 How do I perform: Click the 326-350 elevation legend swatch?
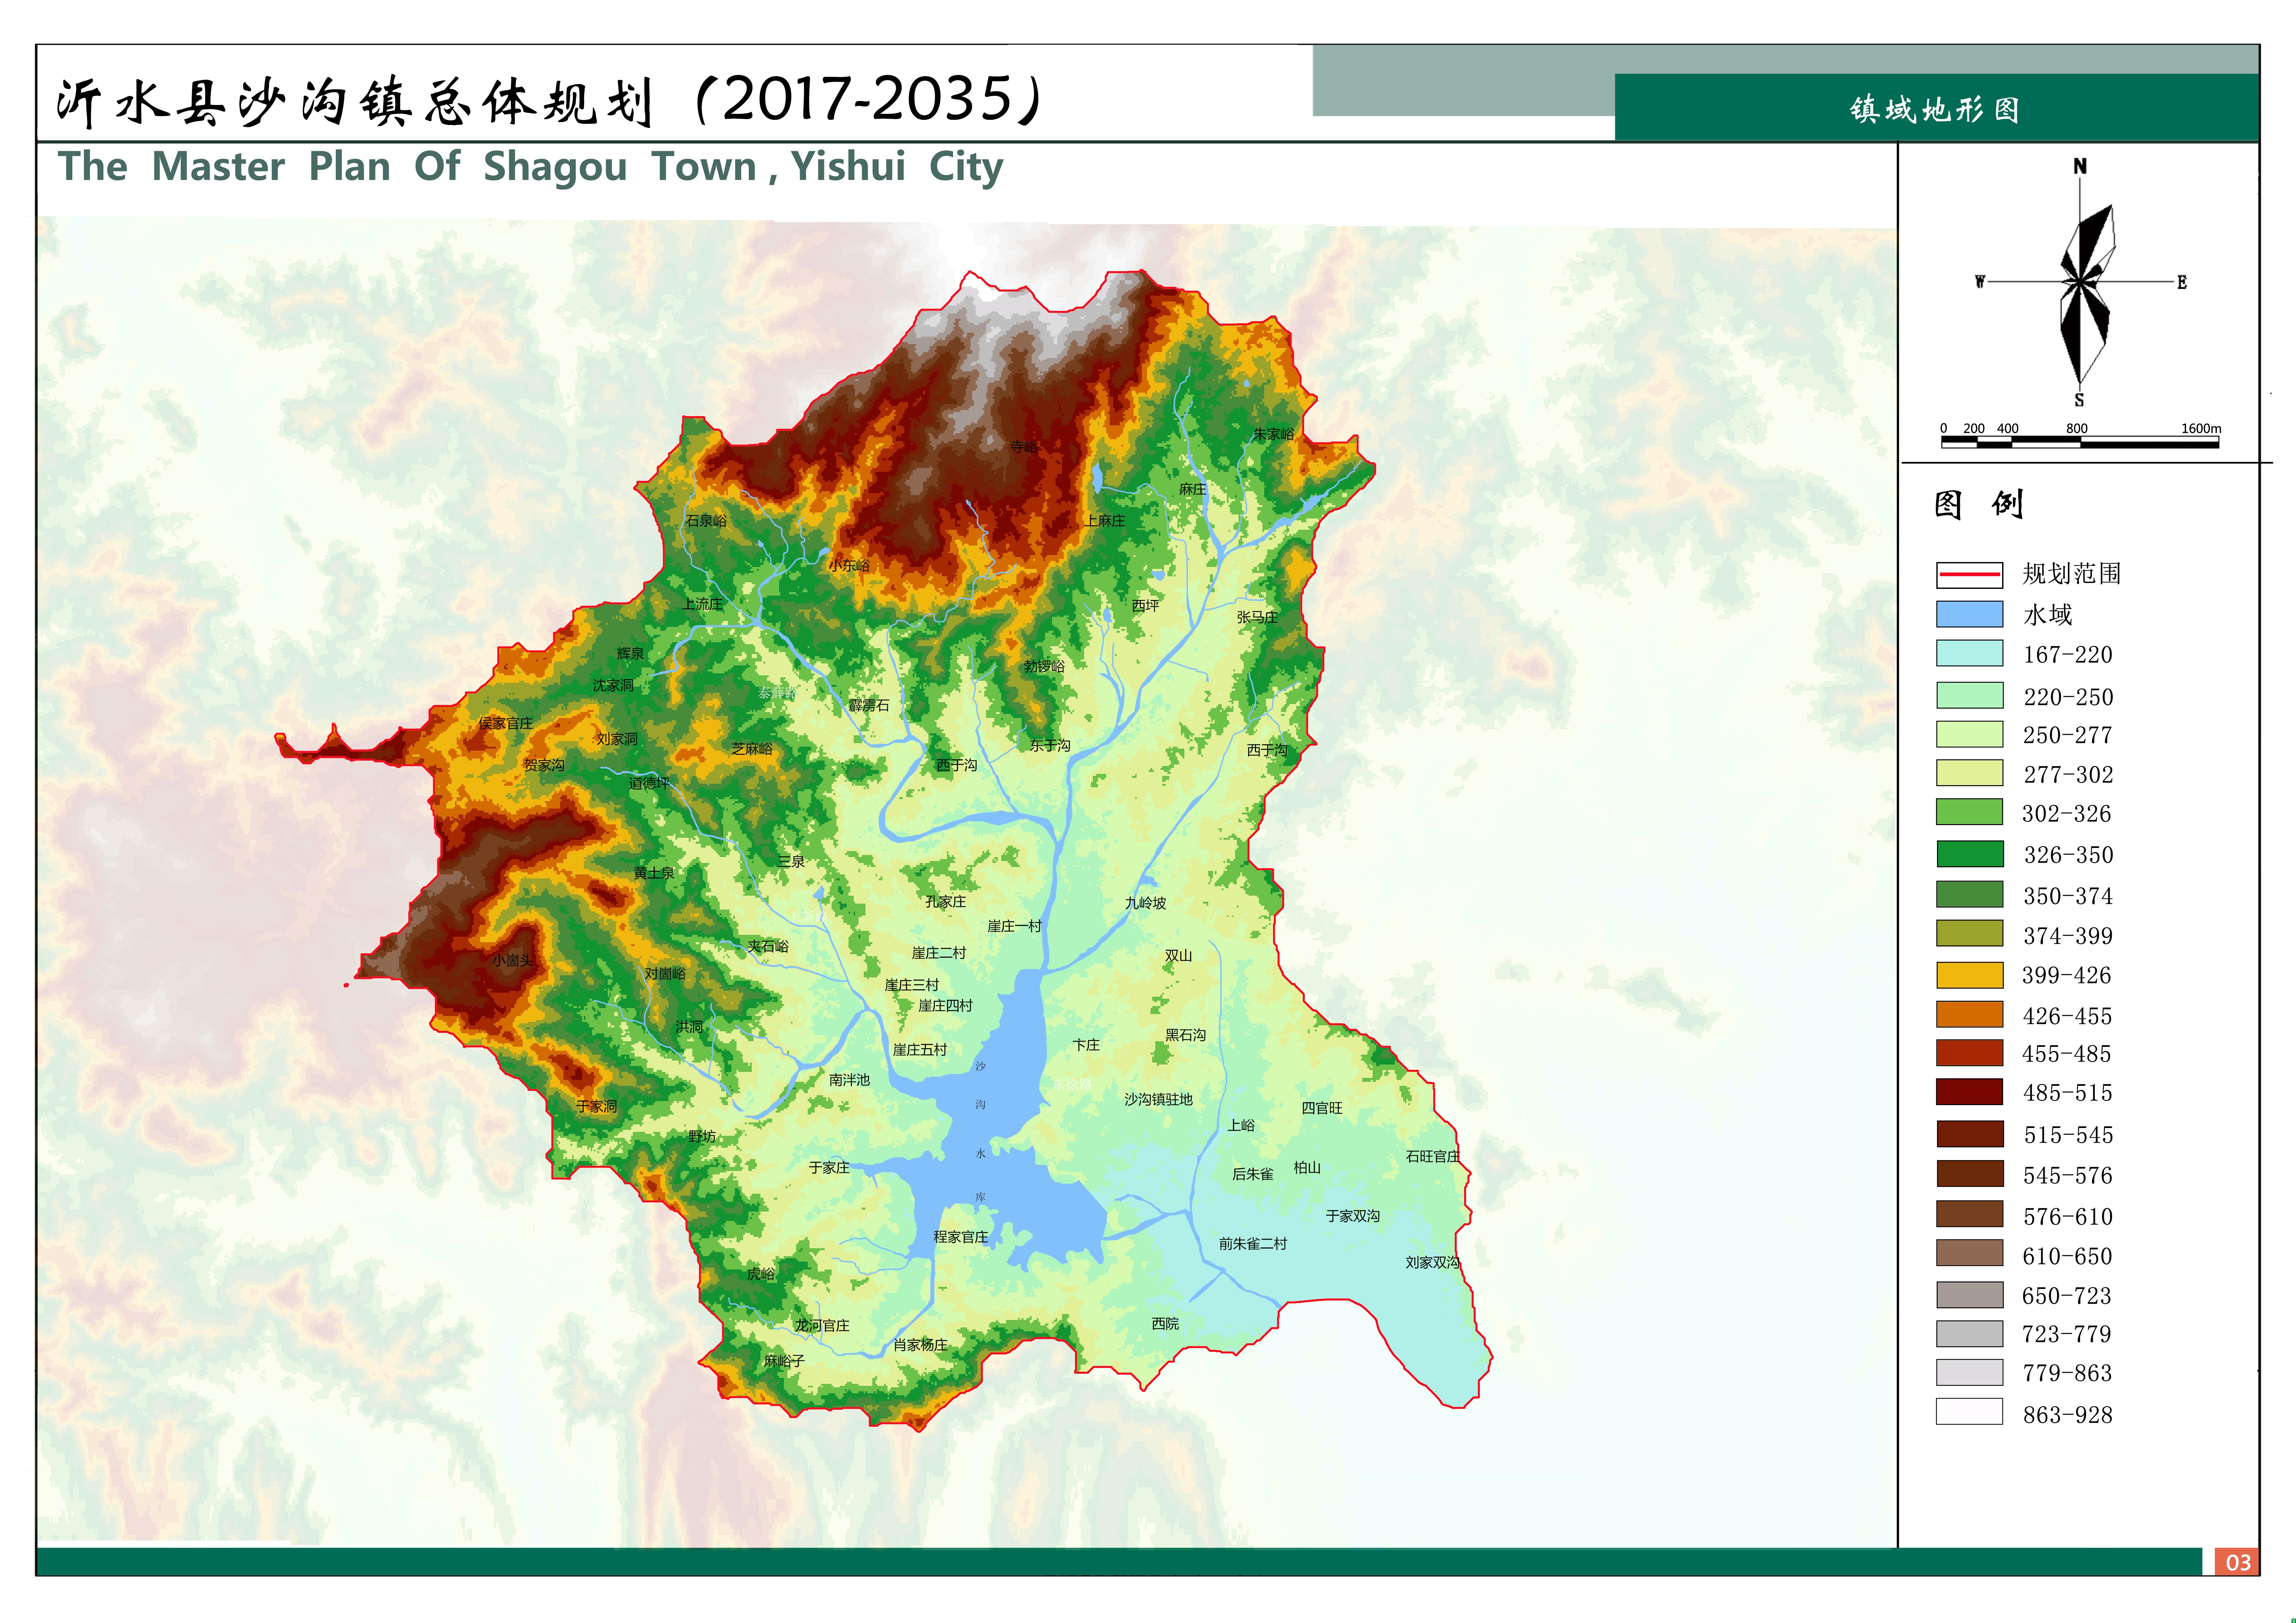pyautogui.click(x=1970, y=854)
